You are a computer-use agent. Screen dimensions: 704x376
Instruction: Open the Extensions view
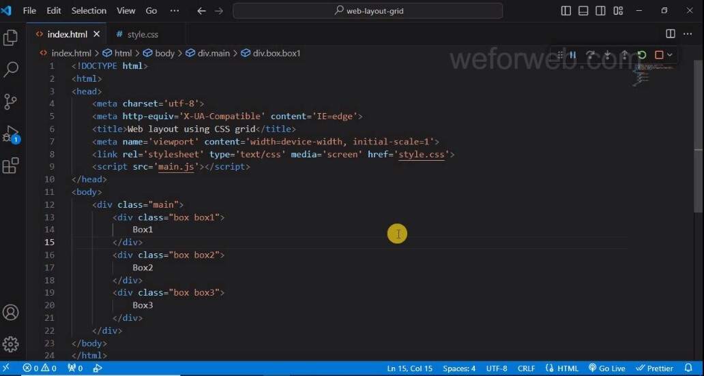click(11, 166)
